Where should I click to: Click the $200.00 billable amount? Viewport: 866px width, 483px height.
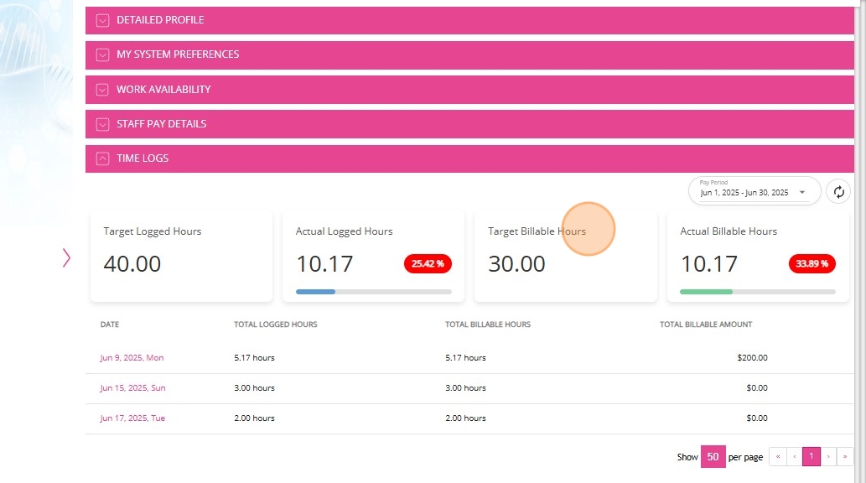click(752, 357)
